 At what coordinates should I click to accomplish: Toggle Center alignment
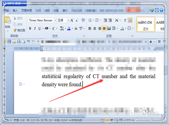95,28
